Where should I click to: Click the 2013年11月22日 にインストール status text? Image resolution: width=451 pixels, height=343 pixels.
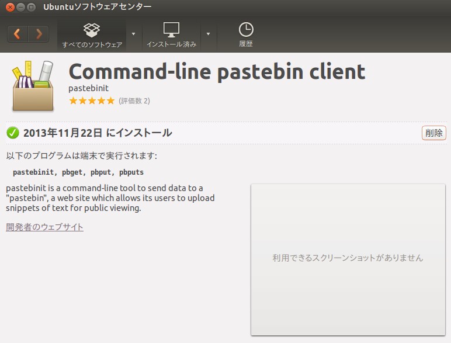[98, 133]
